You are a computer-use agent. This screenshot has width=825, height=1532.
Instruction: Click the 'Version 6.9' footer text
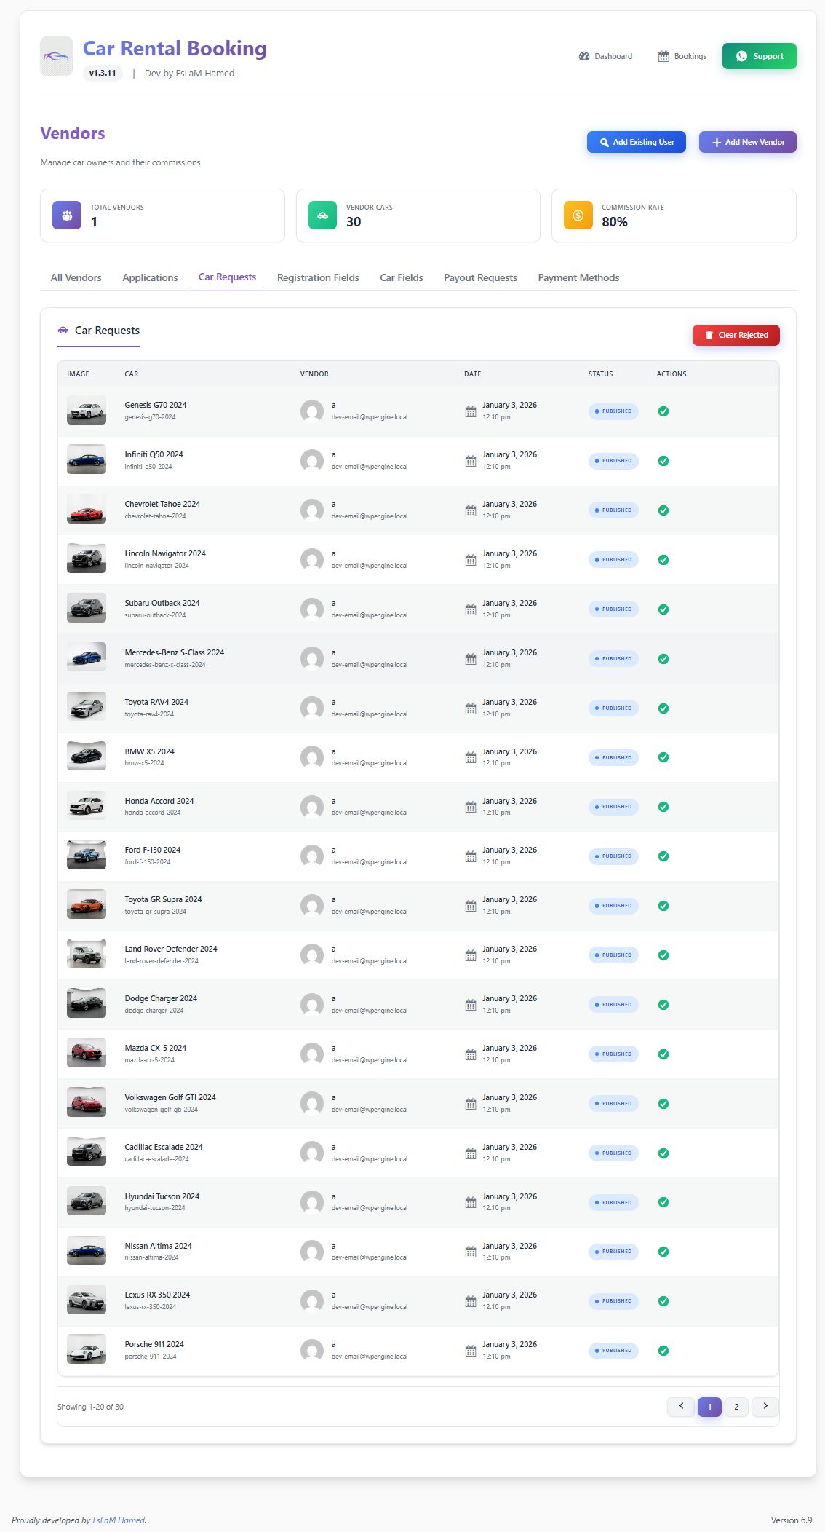click(792, 1520)
